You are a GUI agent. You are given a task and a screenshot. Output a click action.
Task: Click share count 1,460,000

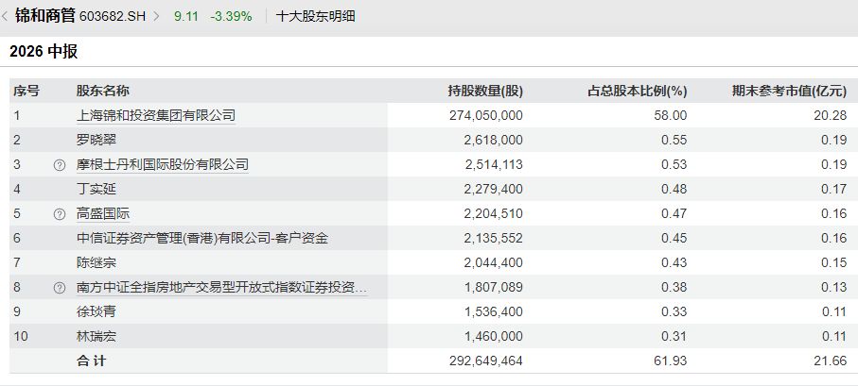pos(493,337)
